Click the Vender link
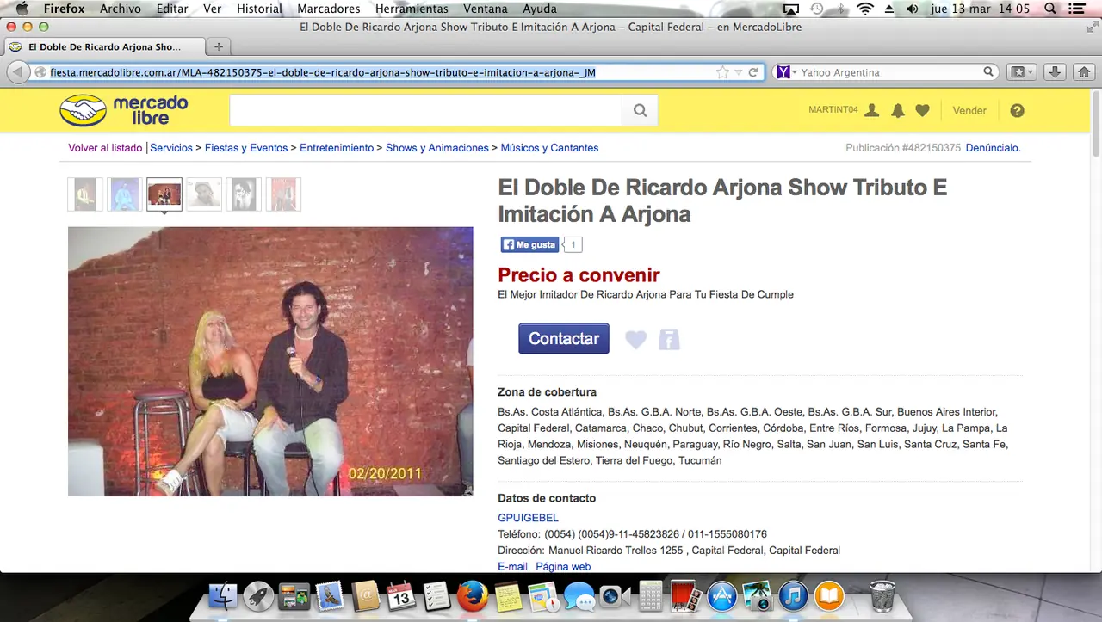The height and width of the screenshot is (622, 1102). [x=969, y=110]
